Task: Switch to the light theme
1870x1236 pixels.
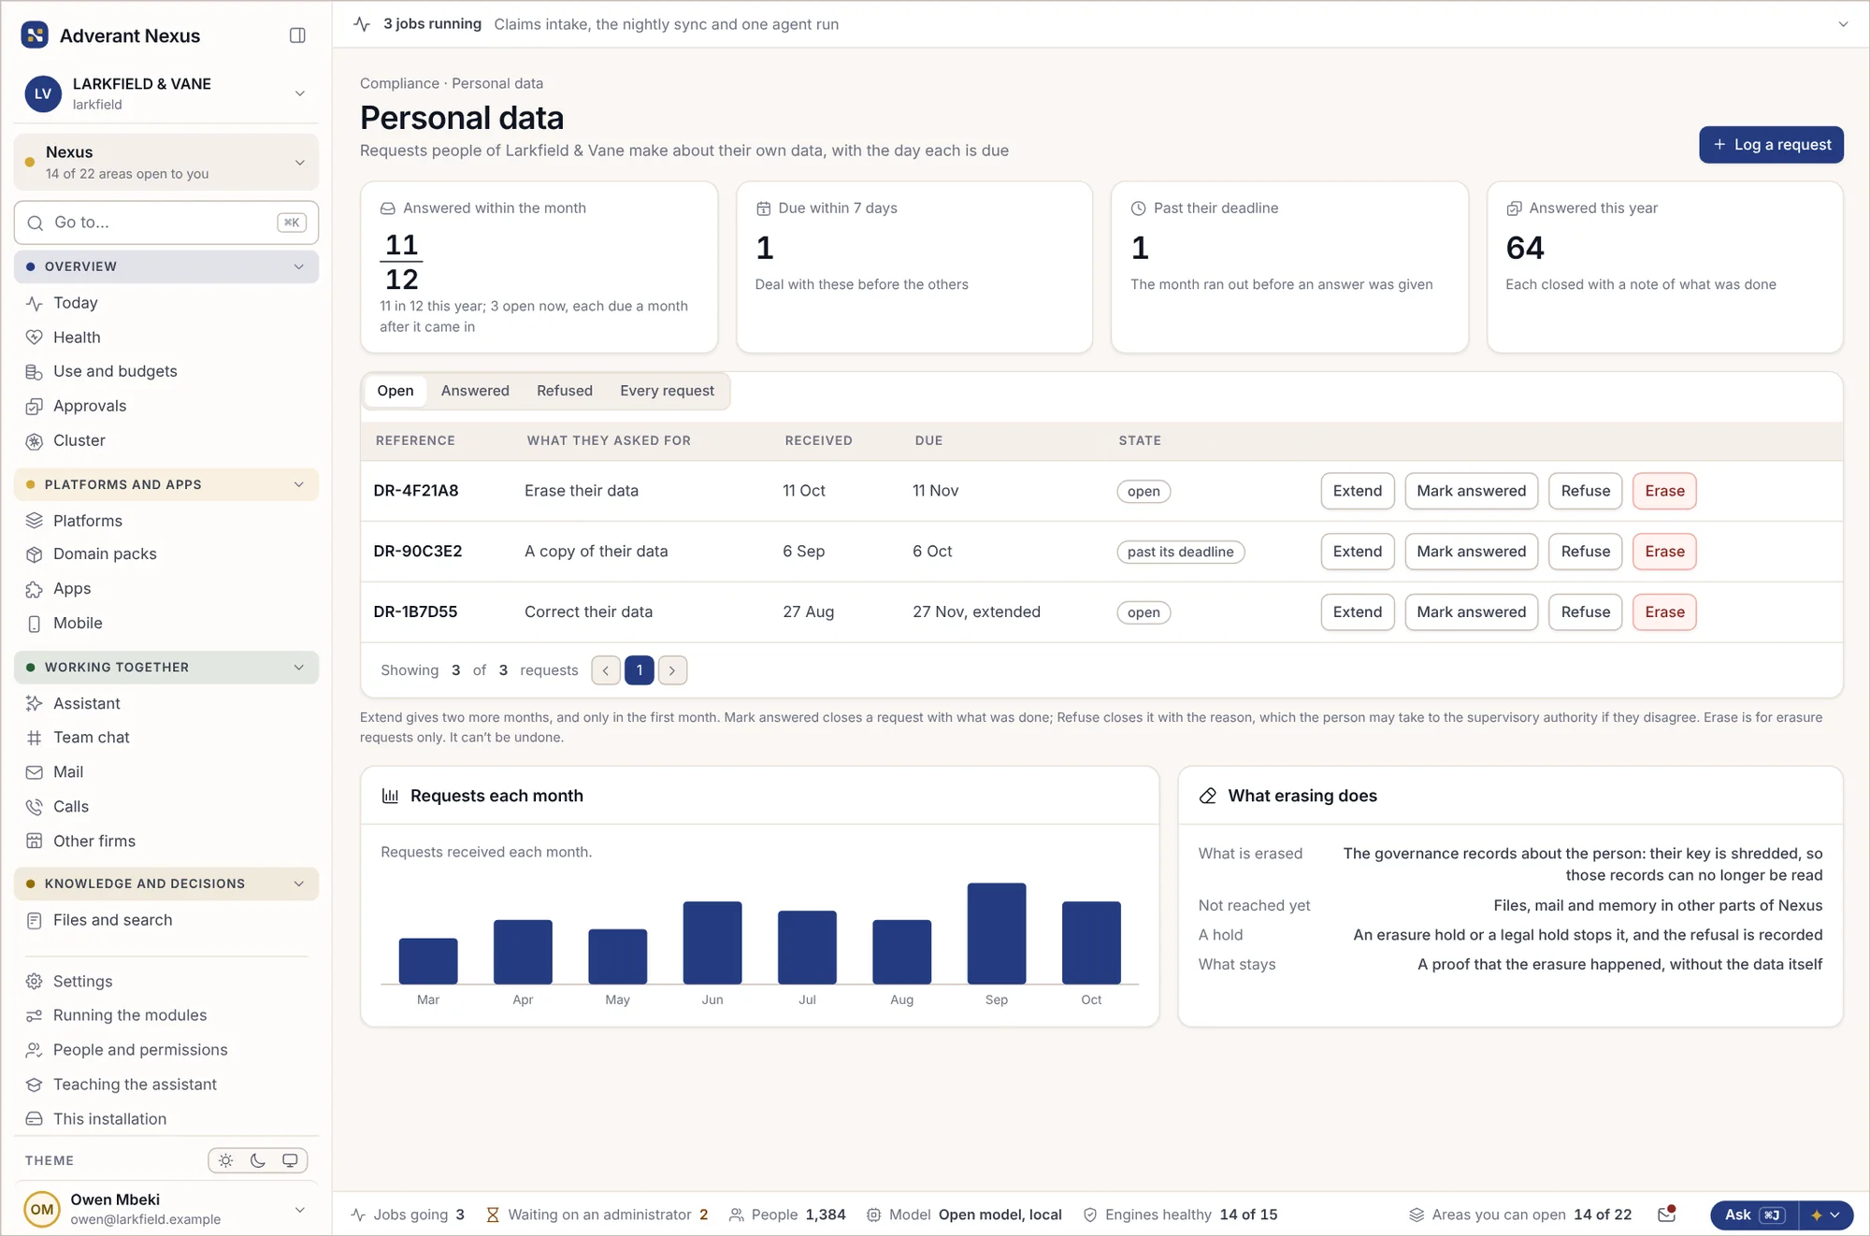Action: (226, 1160)
